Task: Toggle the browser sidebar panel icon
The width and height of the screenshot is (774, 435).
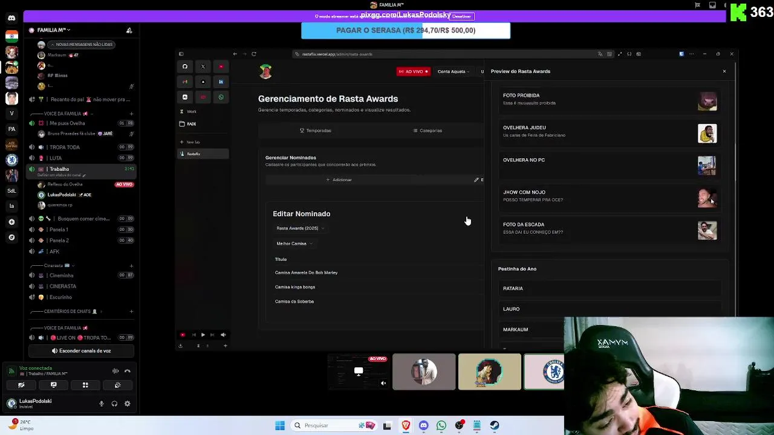Action: [181, 54]
